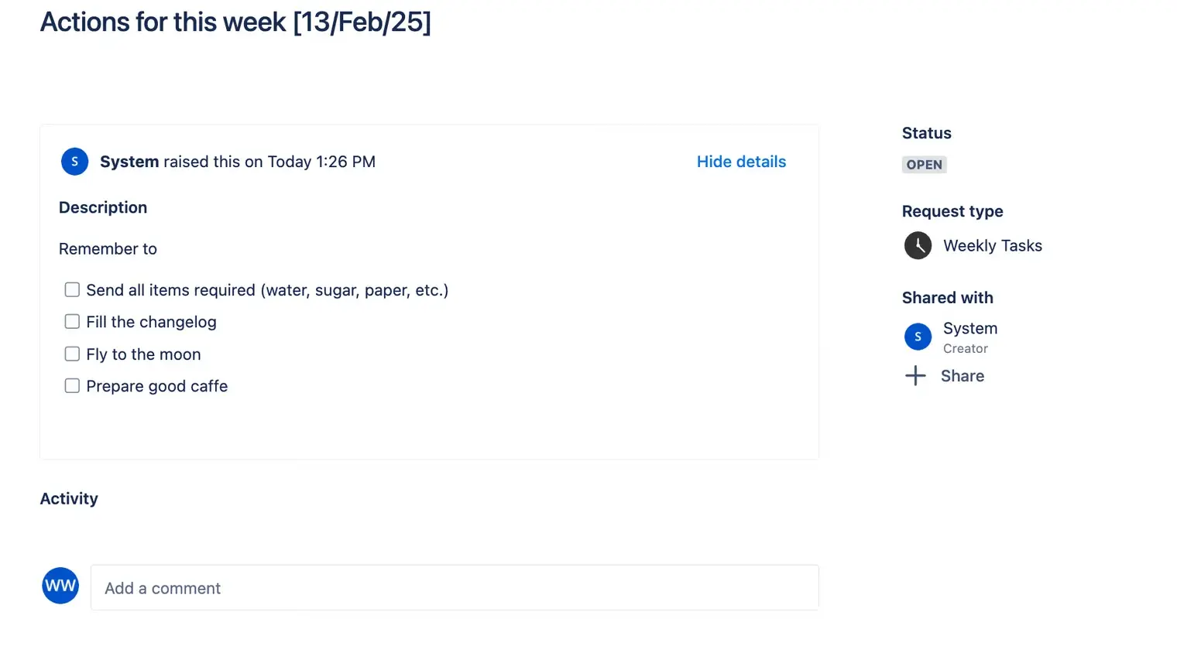Click the 'Remember to' description text
The width and height of the screenshot is (1177, 646).
pyautogui.click(x=108, y=249)
